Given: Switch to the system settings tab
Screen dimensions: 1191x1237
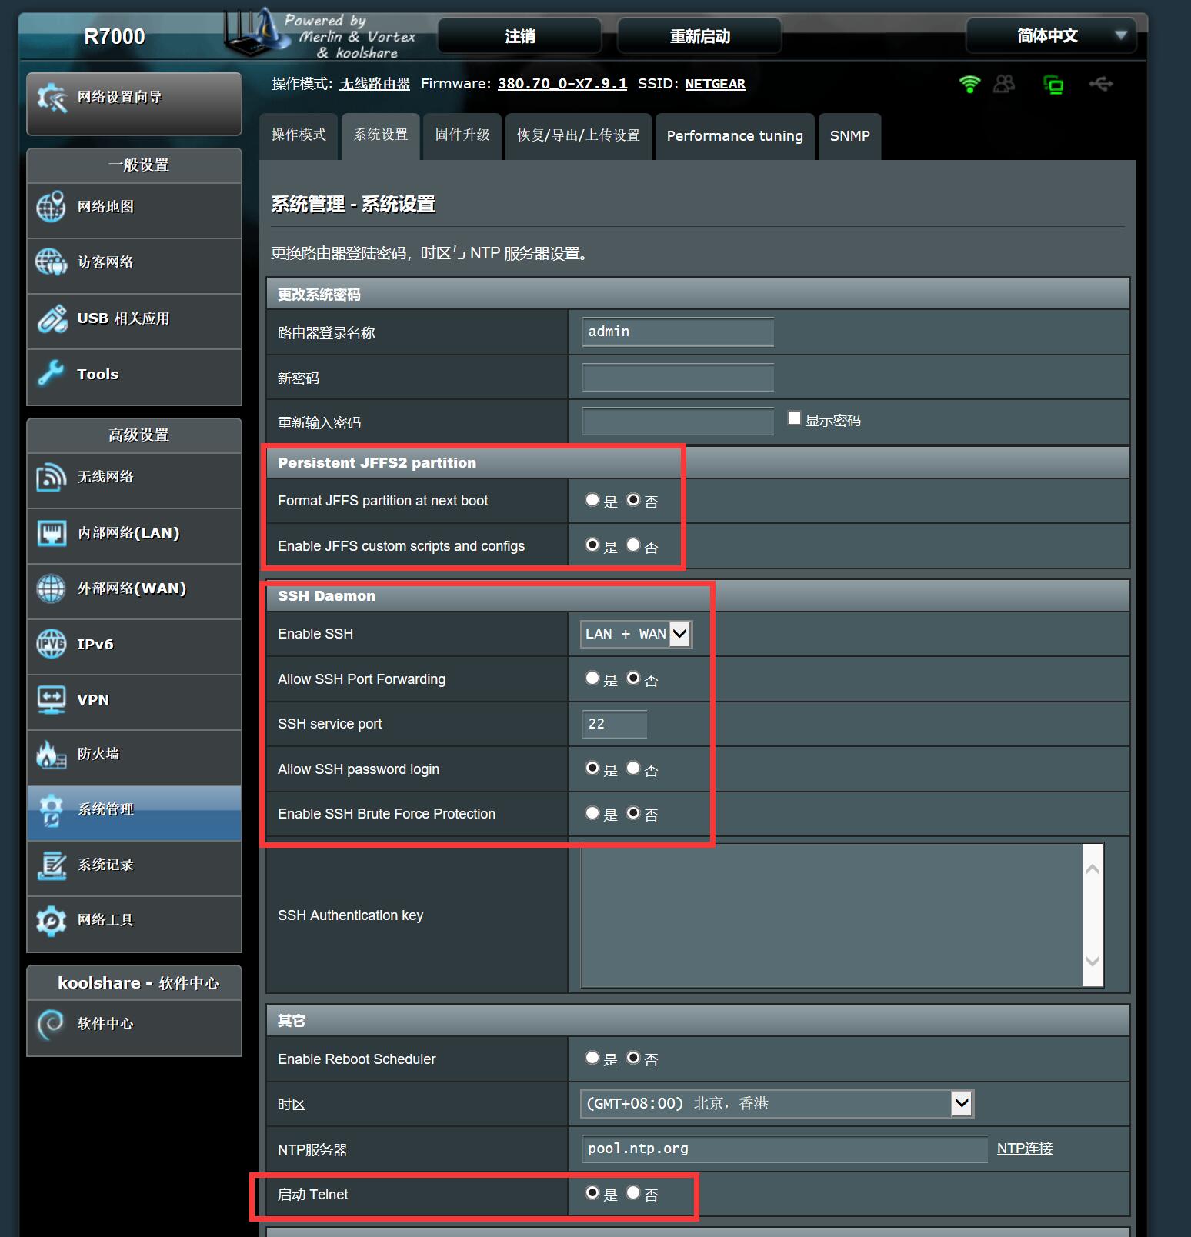Looking at the screenshot, I should (x=381, y=135).
